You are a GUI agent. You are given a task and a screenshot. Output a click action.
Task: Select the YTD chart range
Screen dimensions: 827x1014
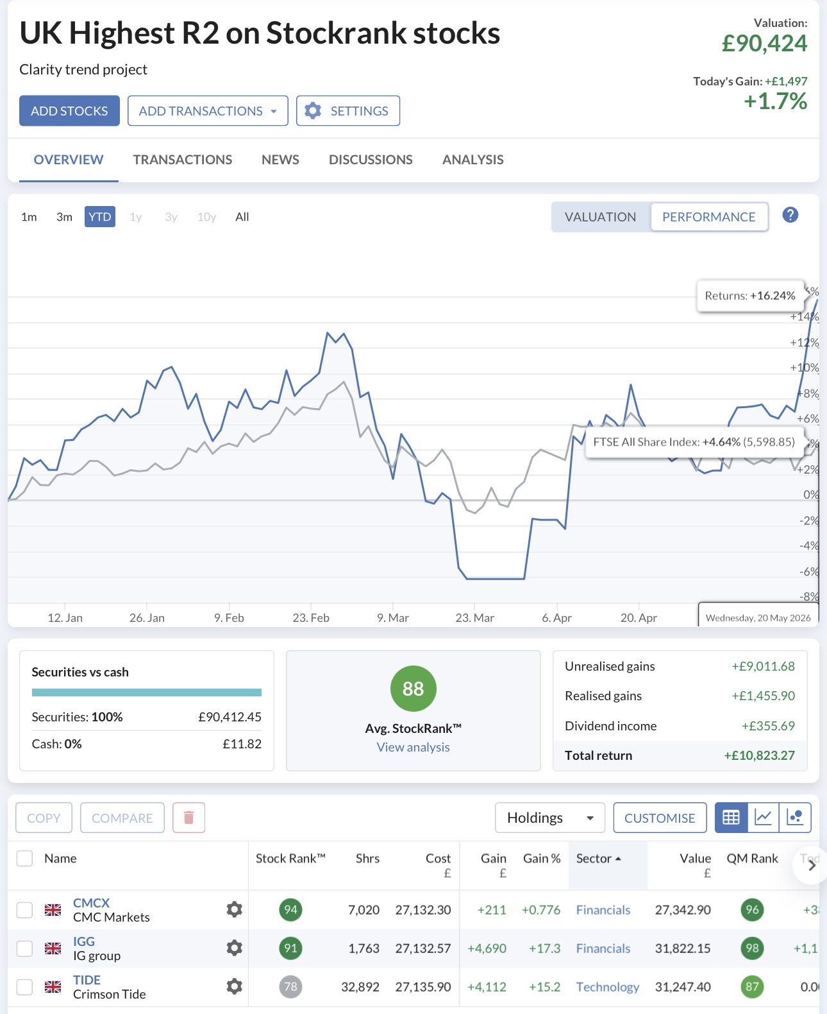tap(100, 217)
